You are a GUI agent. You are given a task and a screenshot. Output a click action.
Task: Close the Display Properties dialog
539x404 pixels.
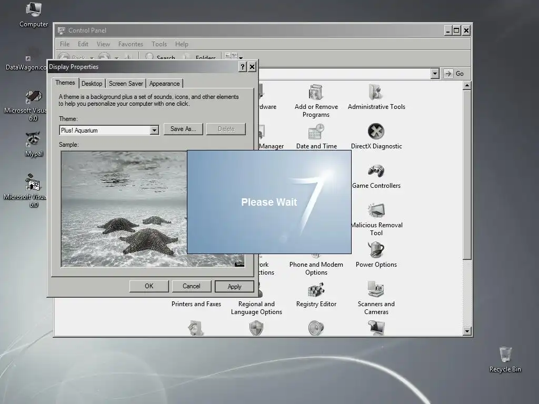tap(252, 67)
